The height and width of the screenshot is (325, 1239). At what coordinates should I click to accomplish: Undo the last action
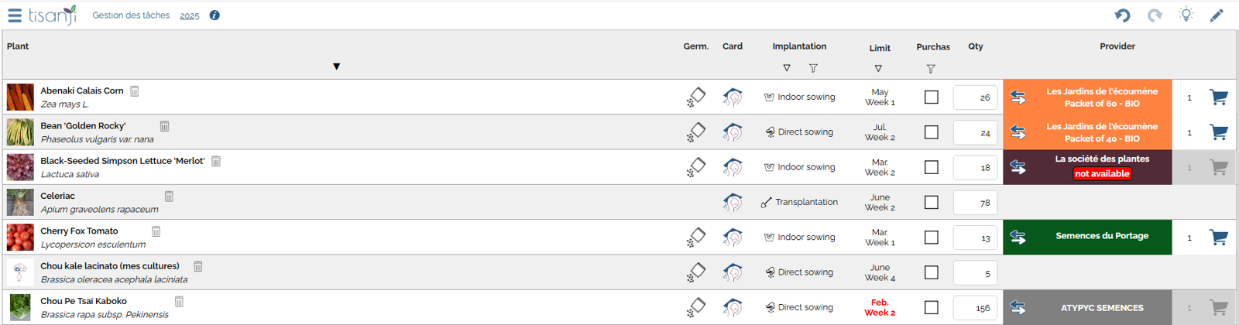click(1122, 15)
